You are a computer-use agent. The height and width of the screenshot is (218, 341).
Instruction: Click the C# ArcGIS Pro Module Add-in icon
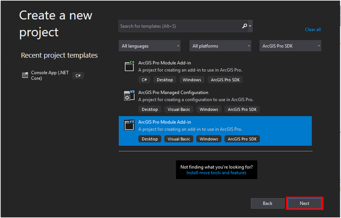129,66
